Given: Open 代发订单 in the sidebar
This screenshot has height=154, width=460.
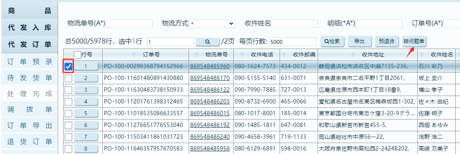Looking at the screenshot, I should point(30,45).
